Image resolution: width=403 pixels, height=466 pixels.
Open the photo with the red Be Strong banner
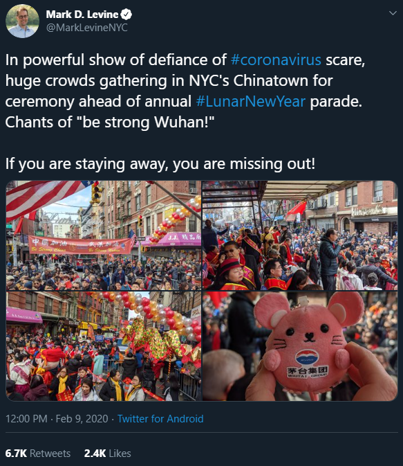pos(104,235)
